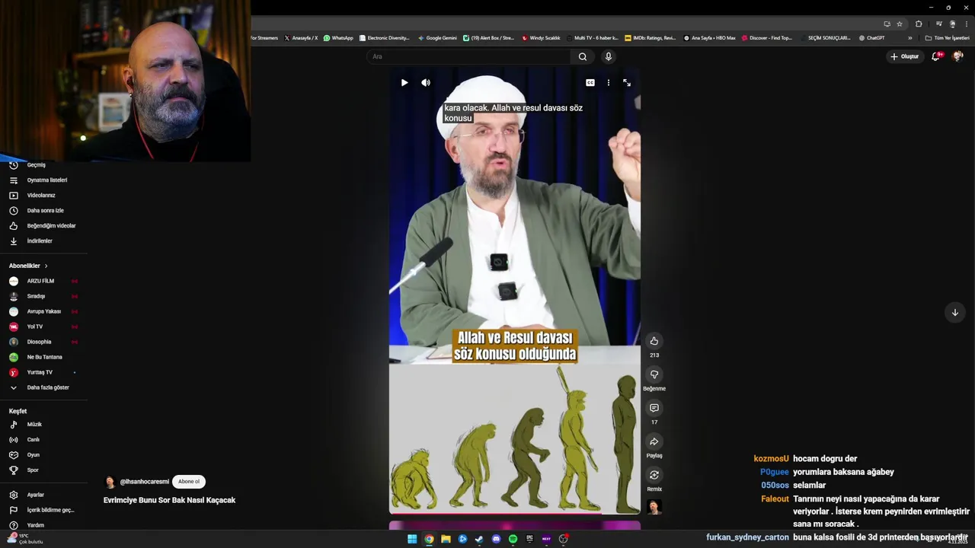975x548 pixels.
Task: Play the paused Shorts video
Action: 404,82
